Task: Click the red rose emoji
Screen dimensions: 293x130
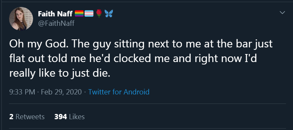Action: point(99,13)
